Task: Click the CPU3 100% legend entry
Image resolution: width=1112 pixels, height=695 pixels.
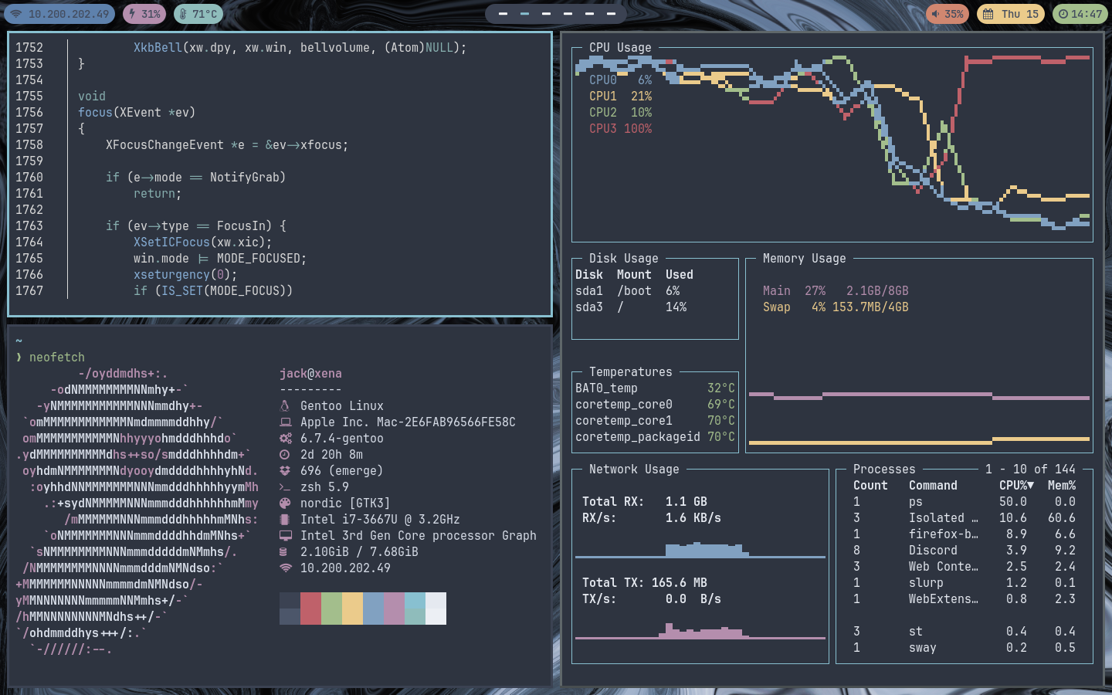Action: (620, 128)
